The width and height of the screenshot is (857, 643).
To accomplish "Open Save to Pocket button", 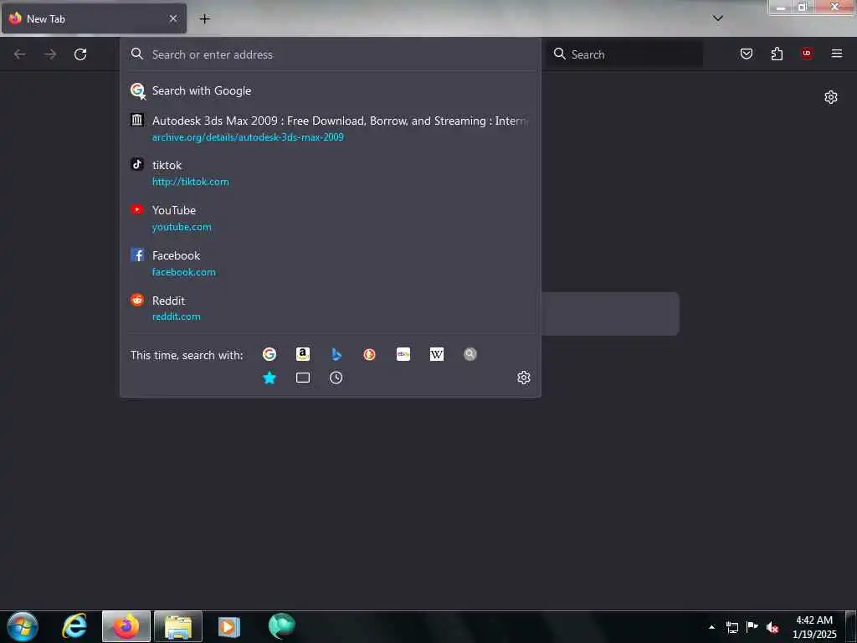I will pos(747,54).
